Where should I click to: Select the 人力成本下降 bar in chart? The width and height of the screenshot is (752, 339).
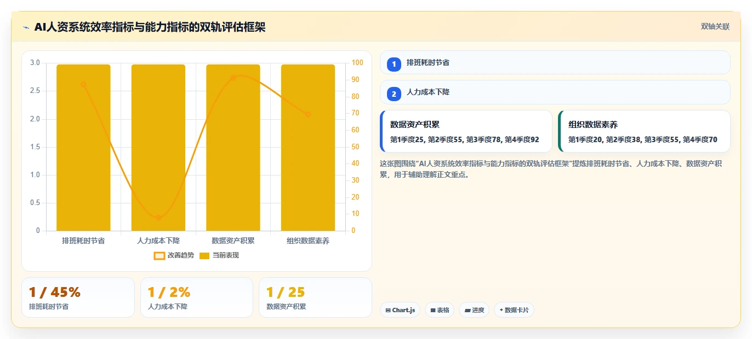tap(158, 148)
